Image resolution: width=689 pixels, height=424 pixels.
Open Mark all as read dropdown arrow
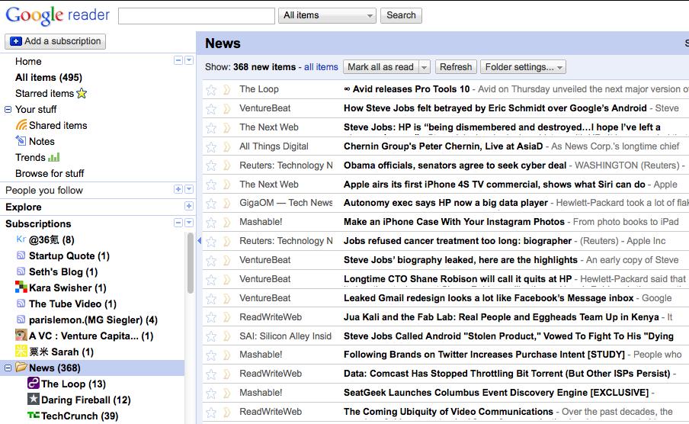(x=424, y=67)
